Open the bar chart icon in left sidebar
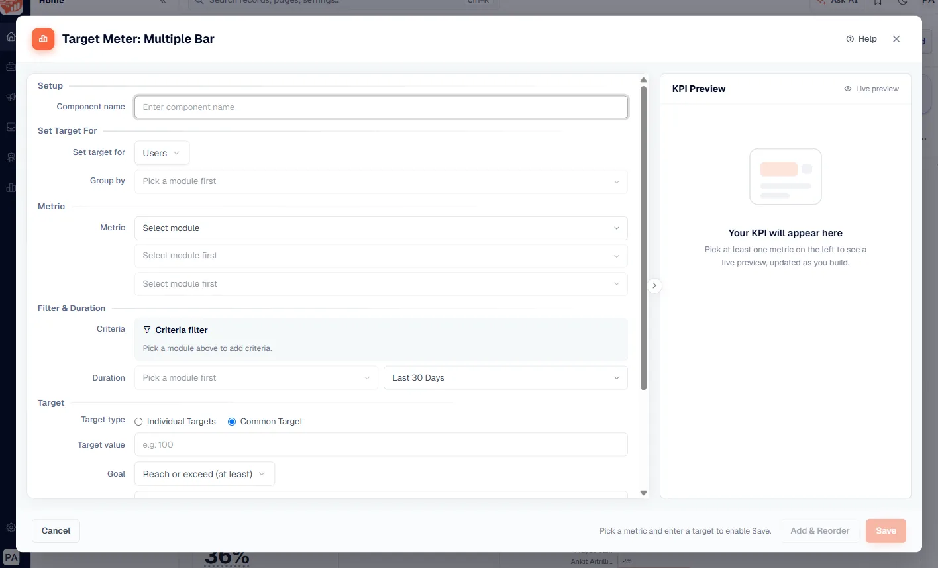 pyautogui.click(x=11, y=187)
